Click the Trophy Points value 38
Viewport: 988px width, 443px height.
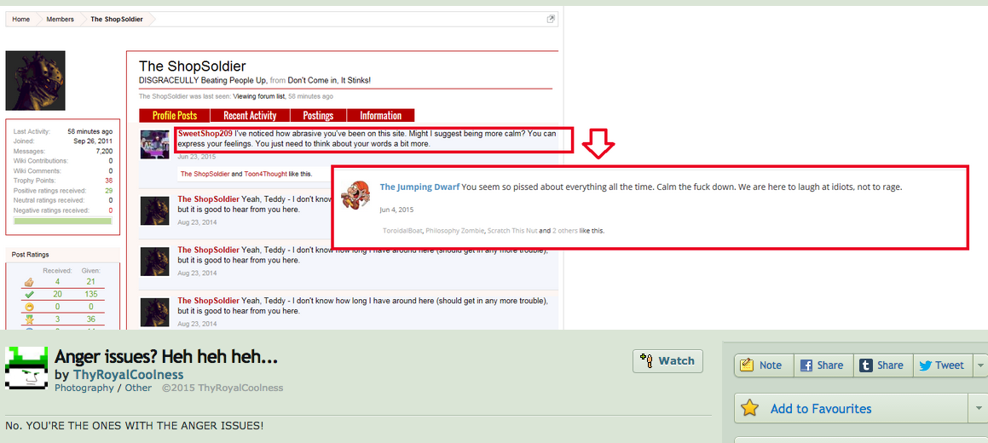point(109,181)
